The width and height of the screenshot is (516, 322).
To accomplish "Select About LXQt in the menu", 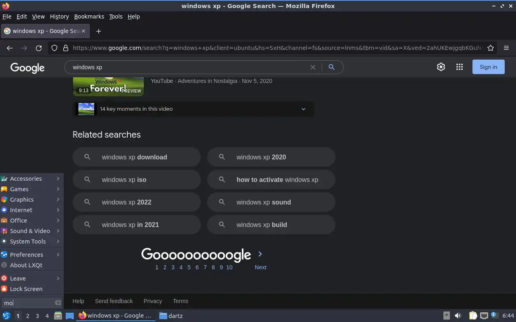I will pos(32,265).
